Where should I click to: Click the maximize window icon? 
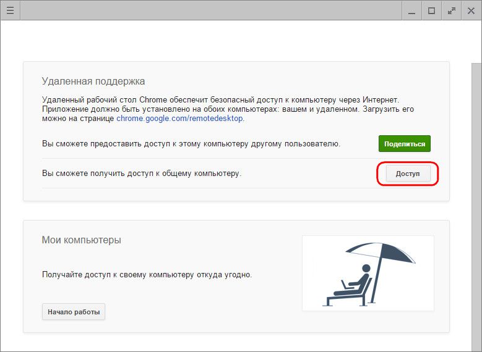[431, 10]
